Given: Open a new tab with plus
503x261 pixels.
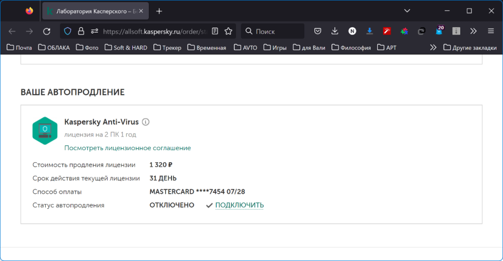Looking at the screenshot, I should point(159,11).
